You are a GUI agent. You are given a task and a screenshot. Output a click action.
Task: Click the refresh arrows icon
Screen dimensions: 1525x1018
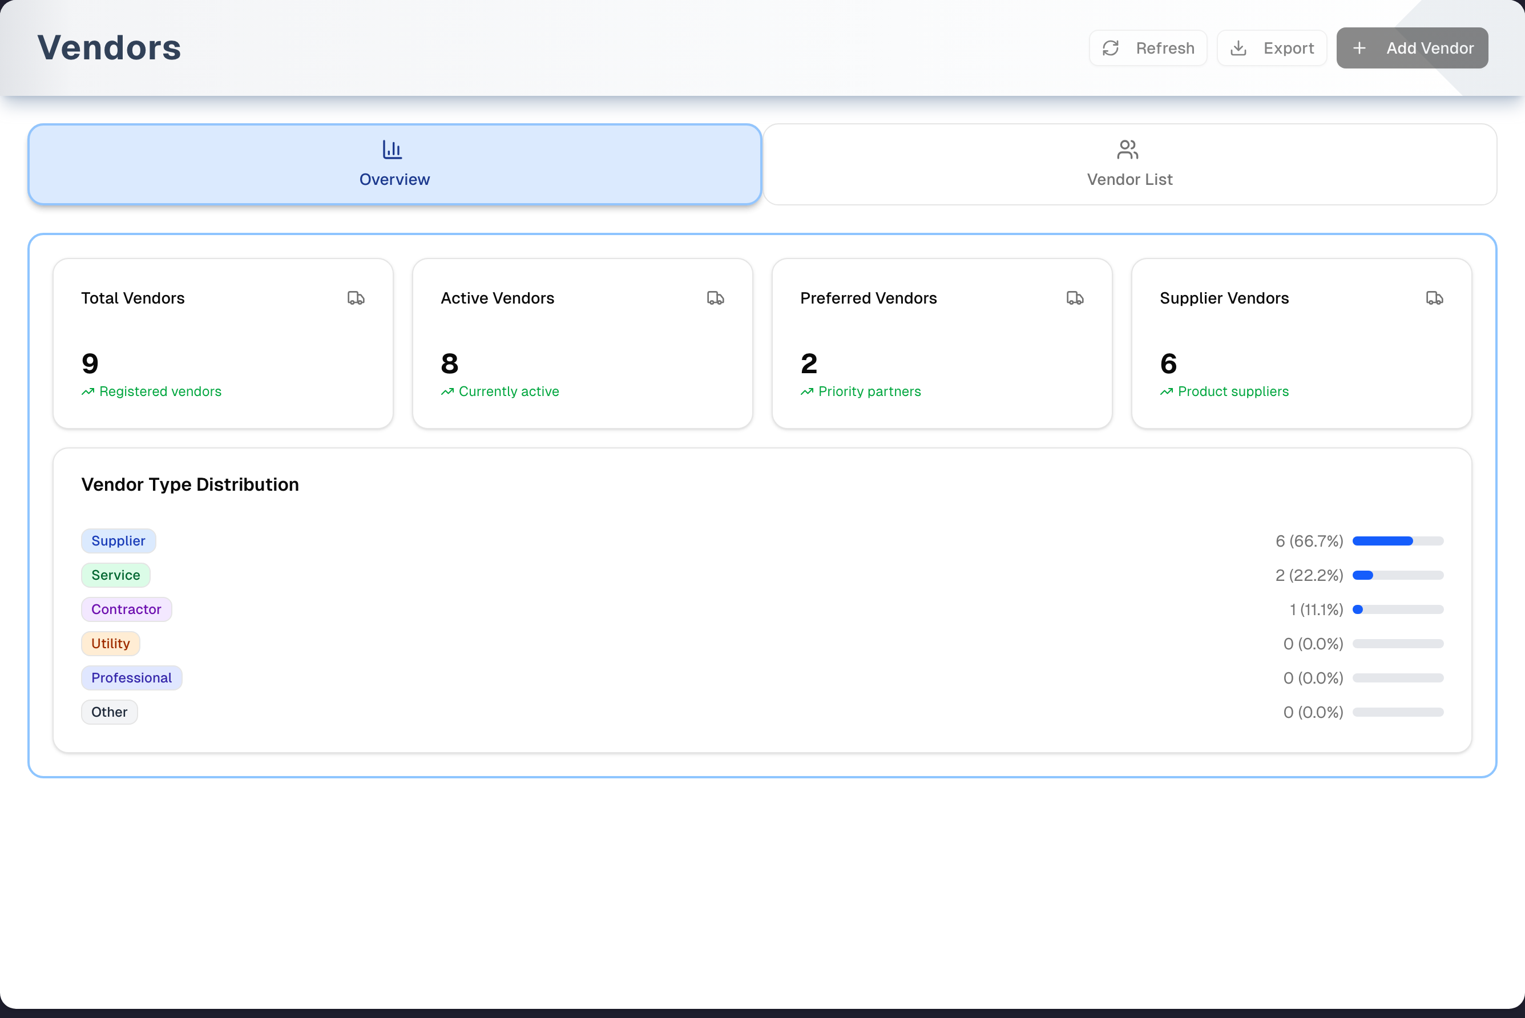[x=1111, y=48]
